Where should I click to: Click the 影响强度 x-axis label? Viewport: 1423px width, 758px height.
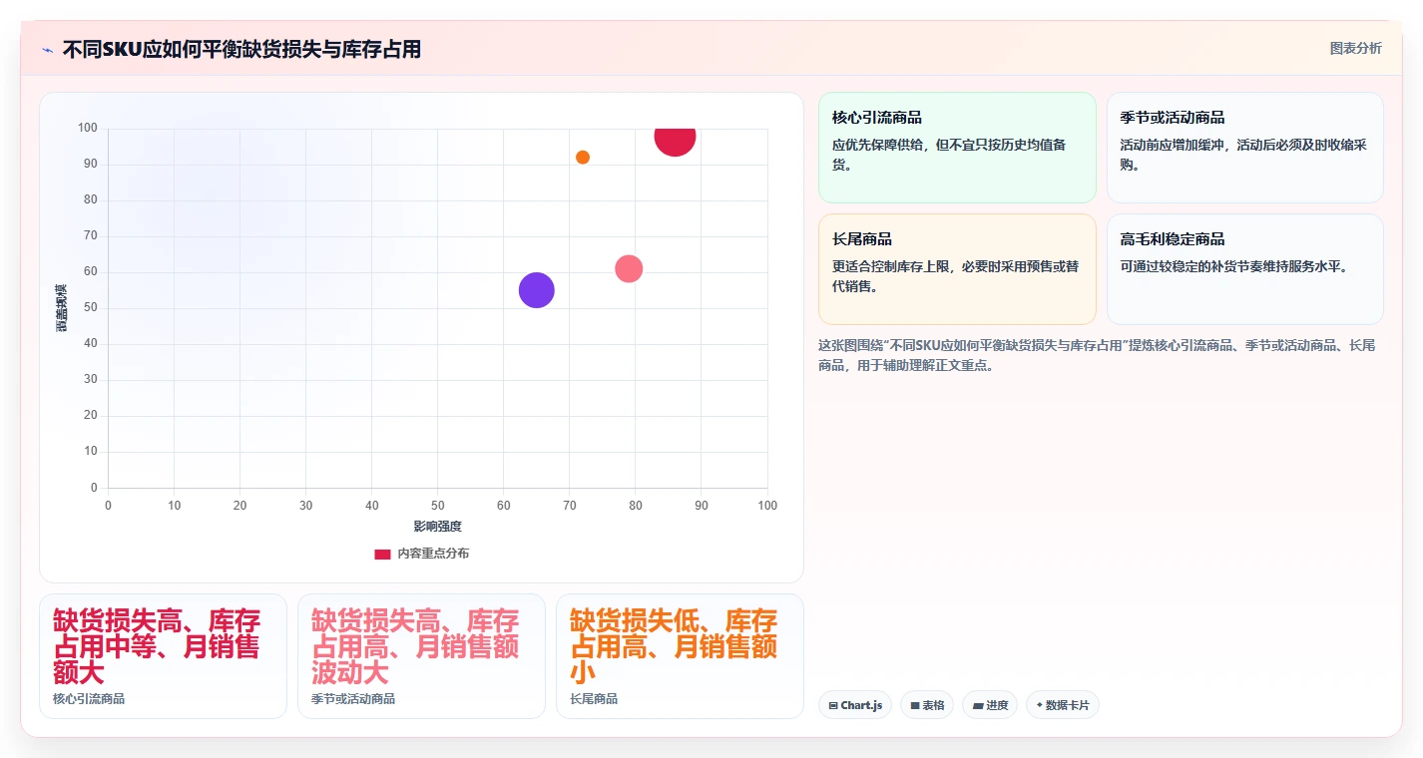[x=437, y=527]
